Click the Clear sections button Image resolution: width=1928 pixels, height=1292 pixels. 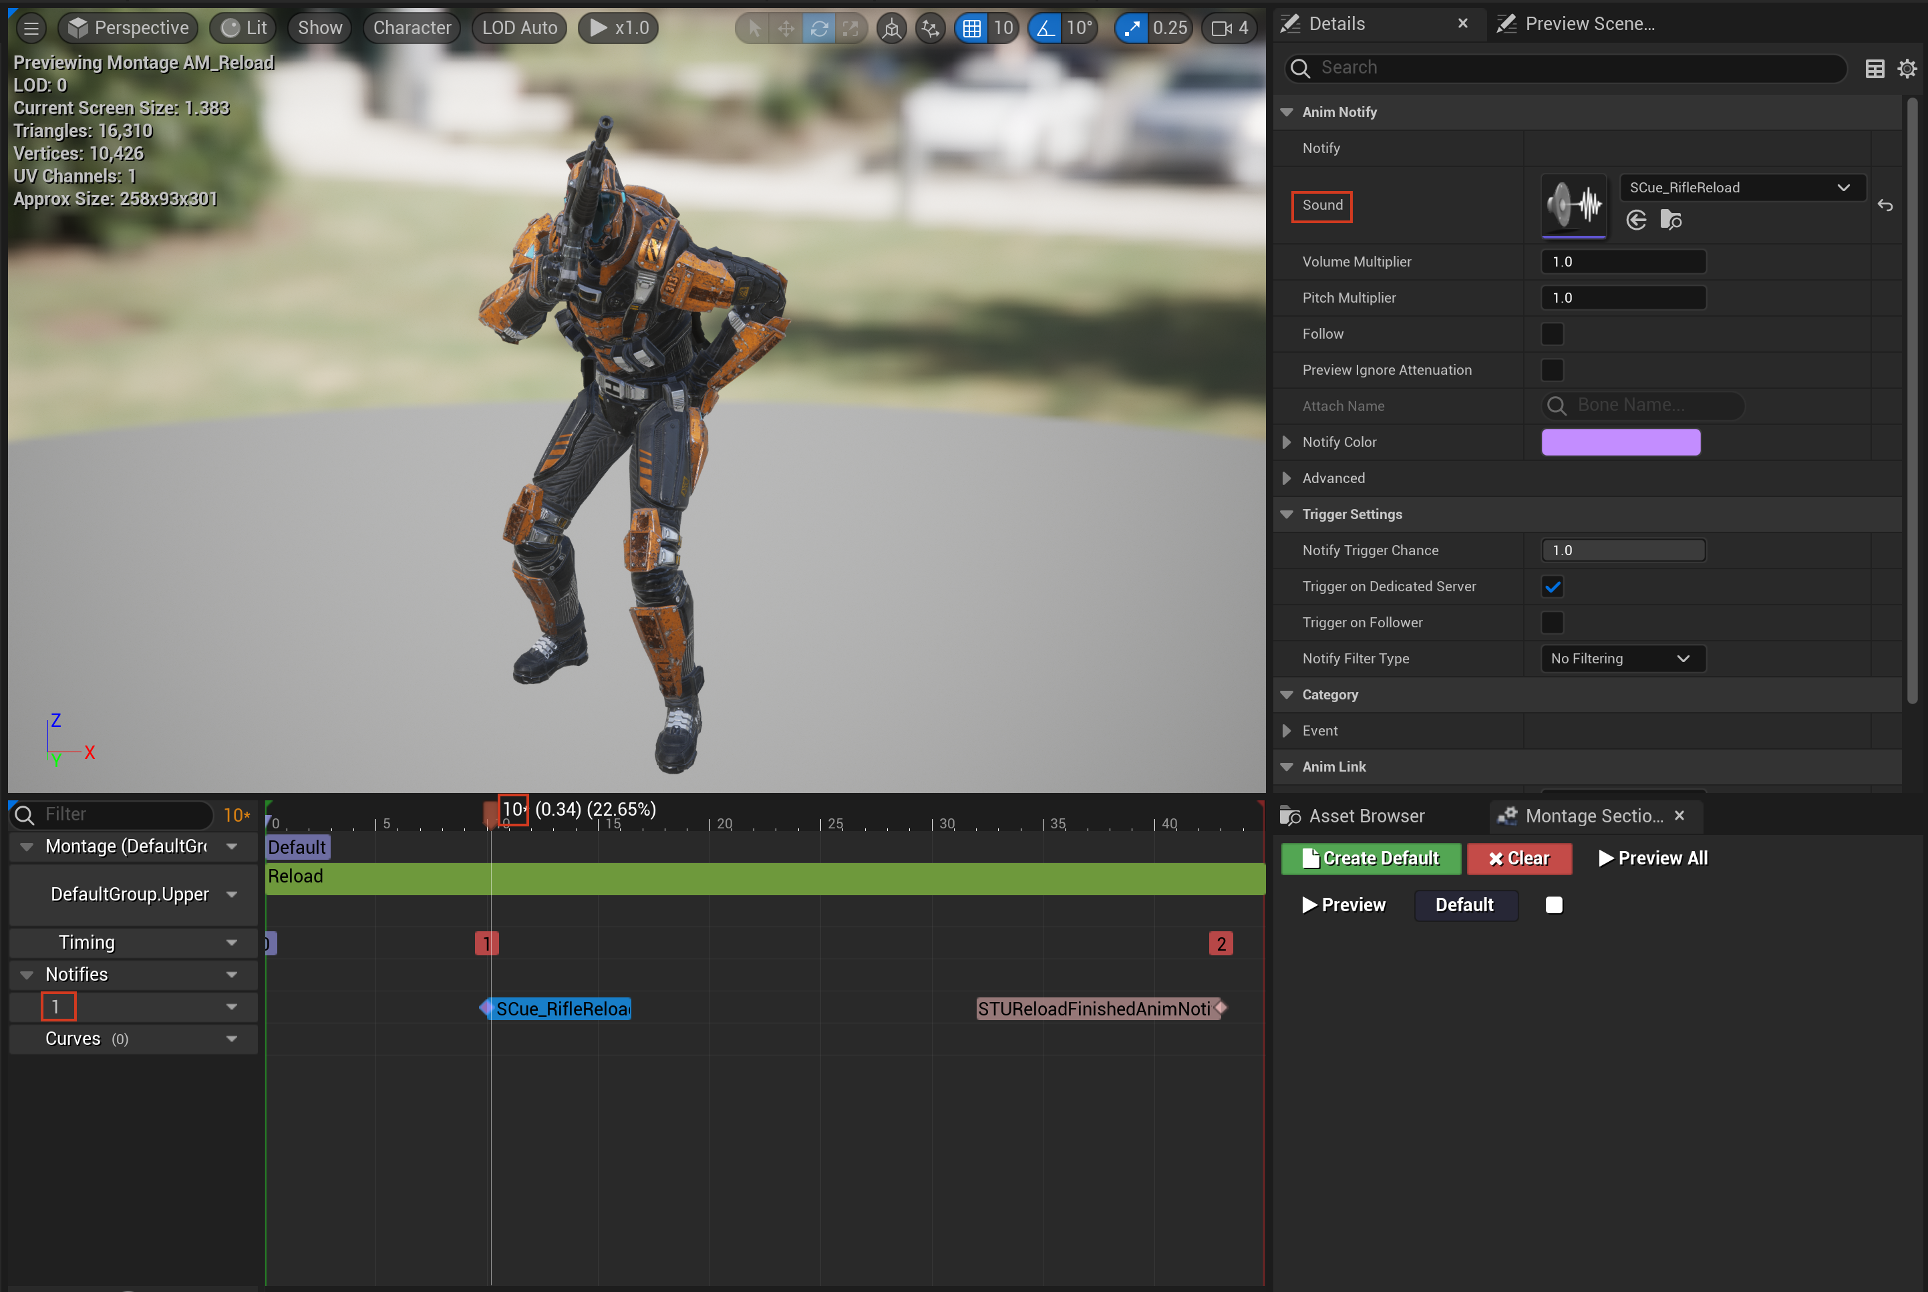(1519, 858)
